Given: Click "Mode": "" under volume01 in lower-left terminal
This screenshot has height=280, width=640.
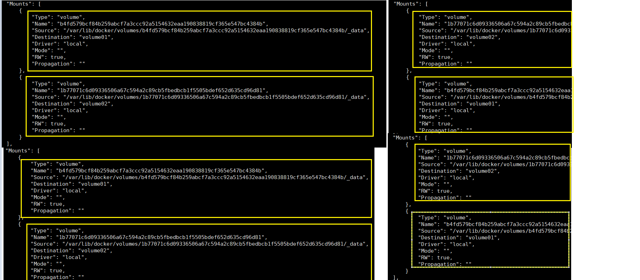Looking at the screenshot, I should pyautogui.click(x=48, y=197).
